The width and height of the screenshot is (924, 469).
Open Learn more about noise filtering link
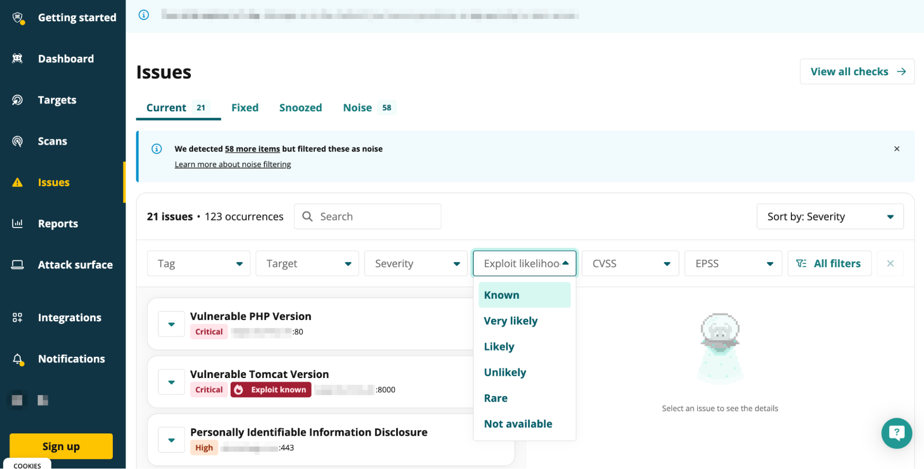coord(233,164)
